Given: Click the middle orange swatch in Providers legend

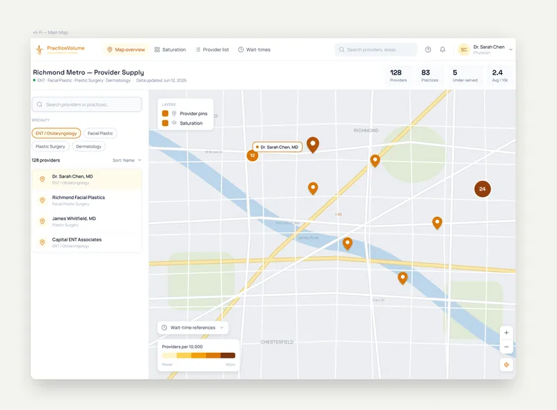Looking at the screenshot, I should [198, 355].
